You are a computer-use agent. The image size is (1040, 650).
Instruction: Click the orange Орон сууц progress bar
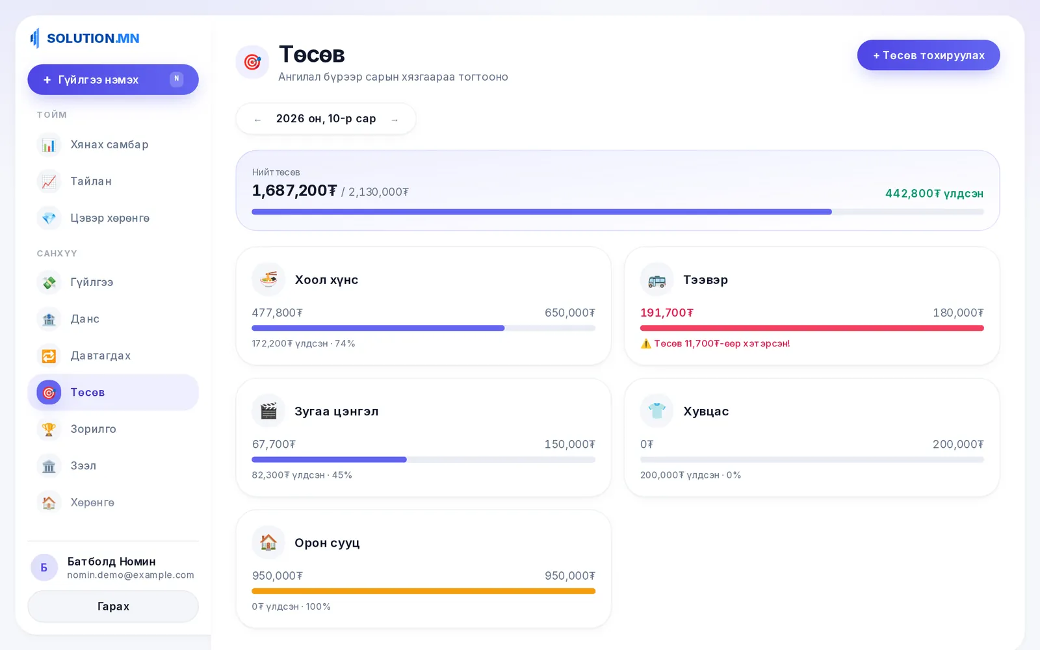coord(424,591)
